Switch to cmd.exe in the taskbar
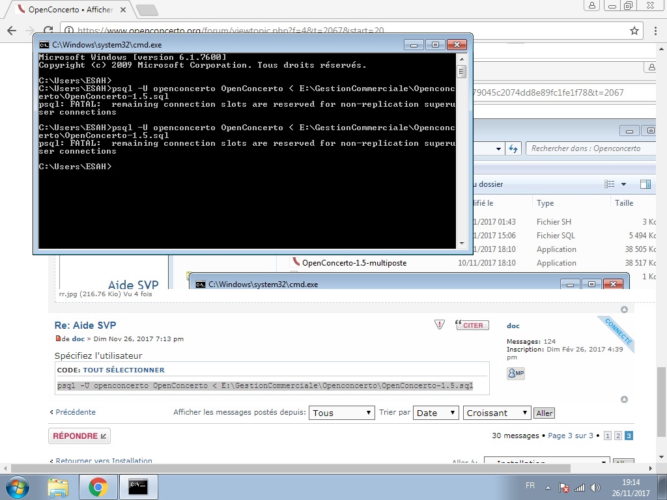Screen dimensions: 667x500 pos(138,487)
